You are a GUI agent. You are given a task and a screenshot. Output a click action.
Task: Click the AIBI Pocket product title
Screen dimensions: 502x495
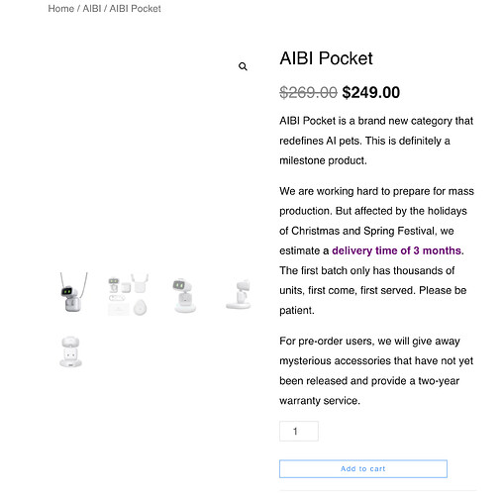(x=326, y=58)
